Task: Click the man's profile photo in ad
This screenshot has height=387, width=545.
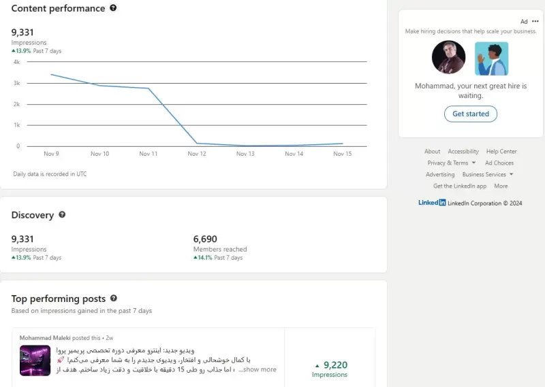Action: [x=448, y=57]
